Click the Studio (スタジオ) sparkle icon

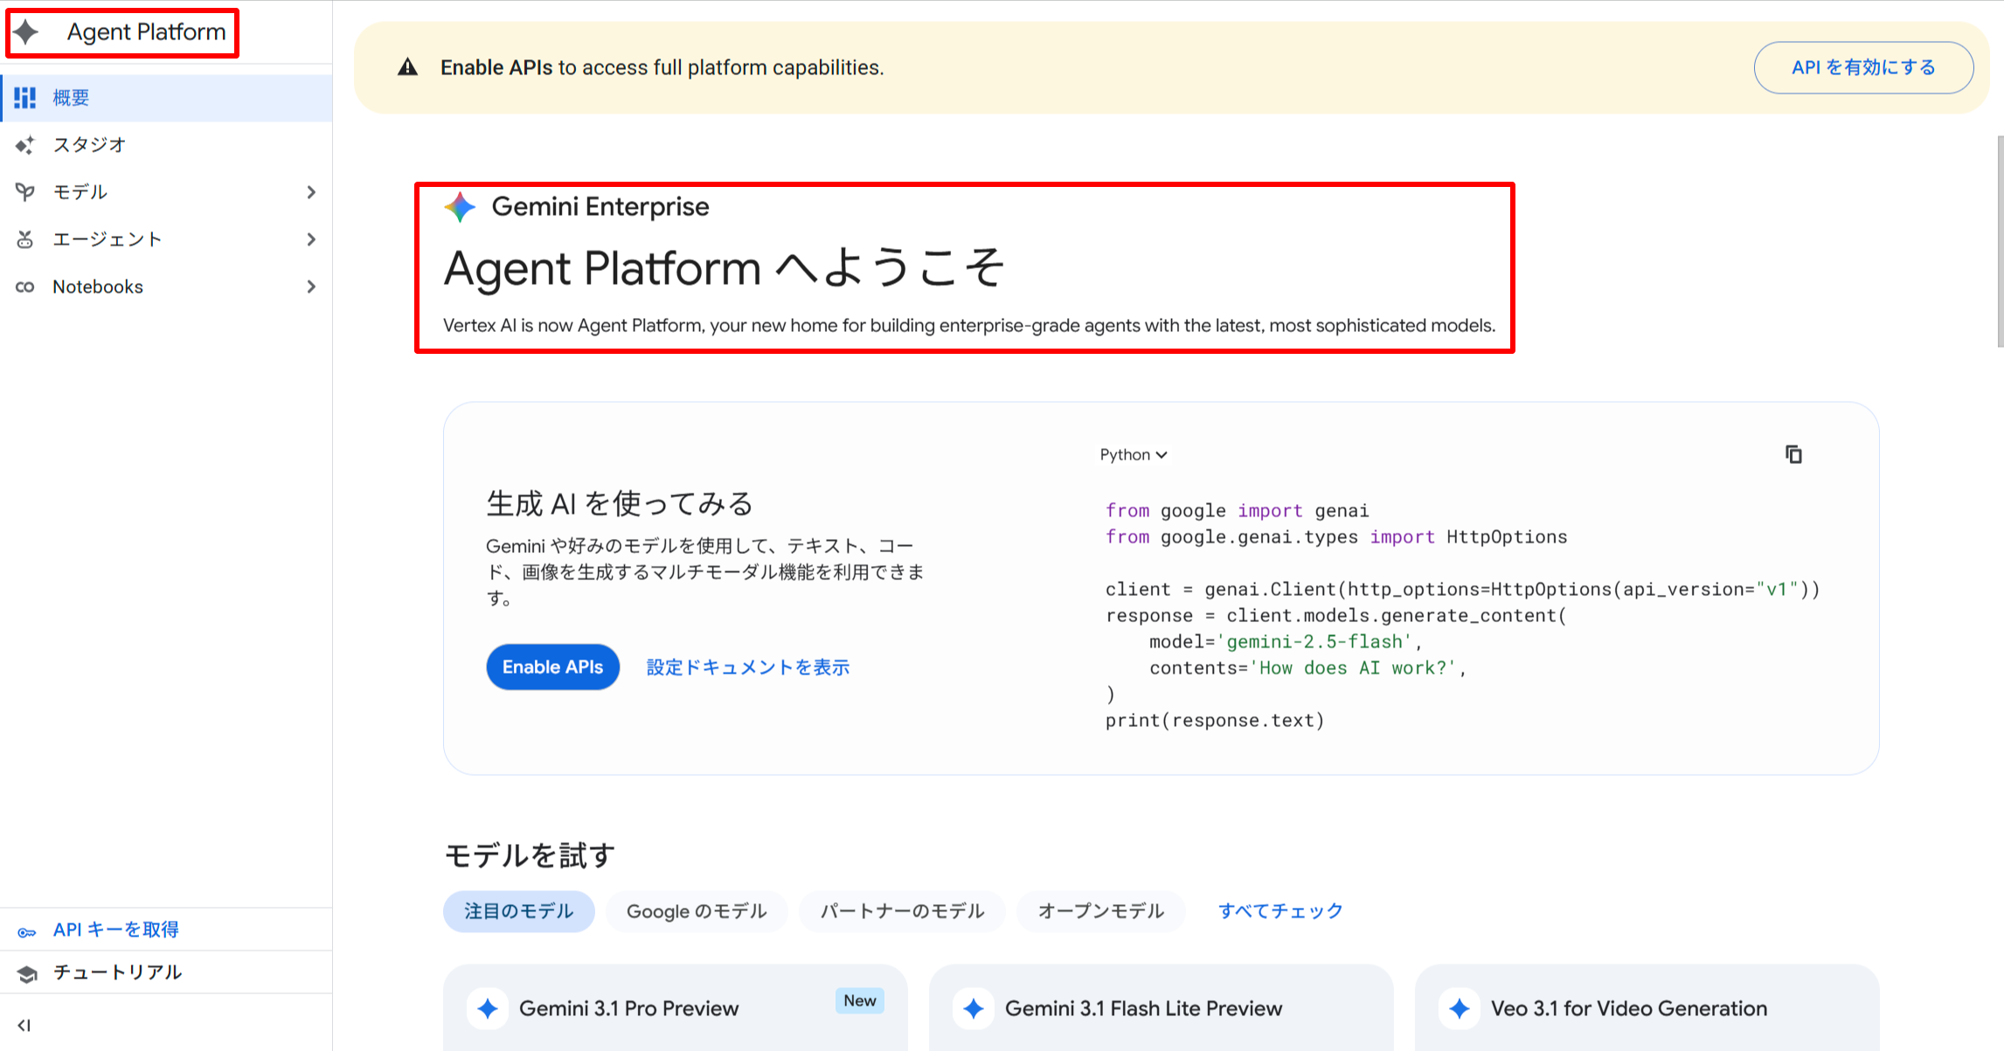(25, 145)
